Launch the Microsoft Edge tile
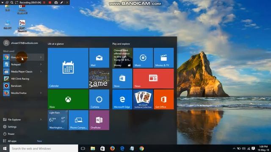 (x=122, y=100)
